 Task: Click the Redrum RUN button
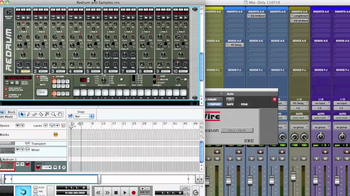click(42, 93)
